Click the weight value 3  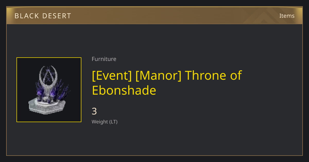(94, 112)
